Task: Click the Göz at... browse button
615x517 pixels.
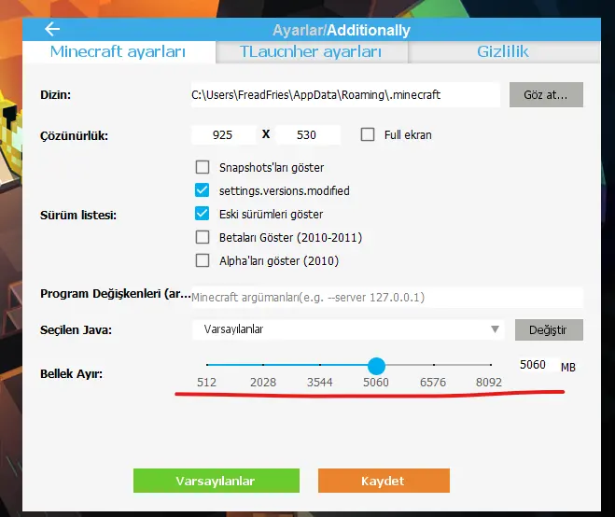Action: coord(546,95)
